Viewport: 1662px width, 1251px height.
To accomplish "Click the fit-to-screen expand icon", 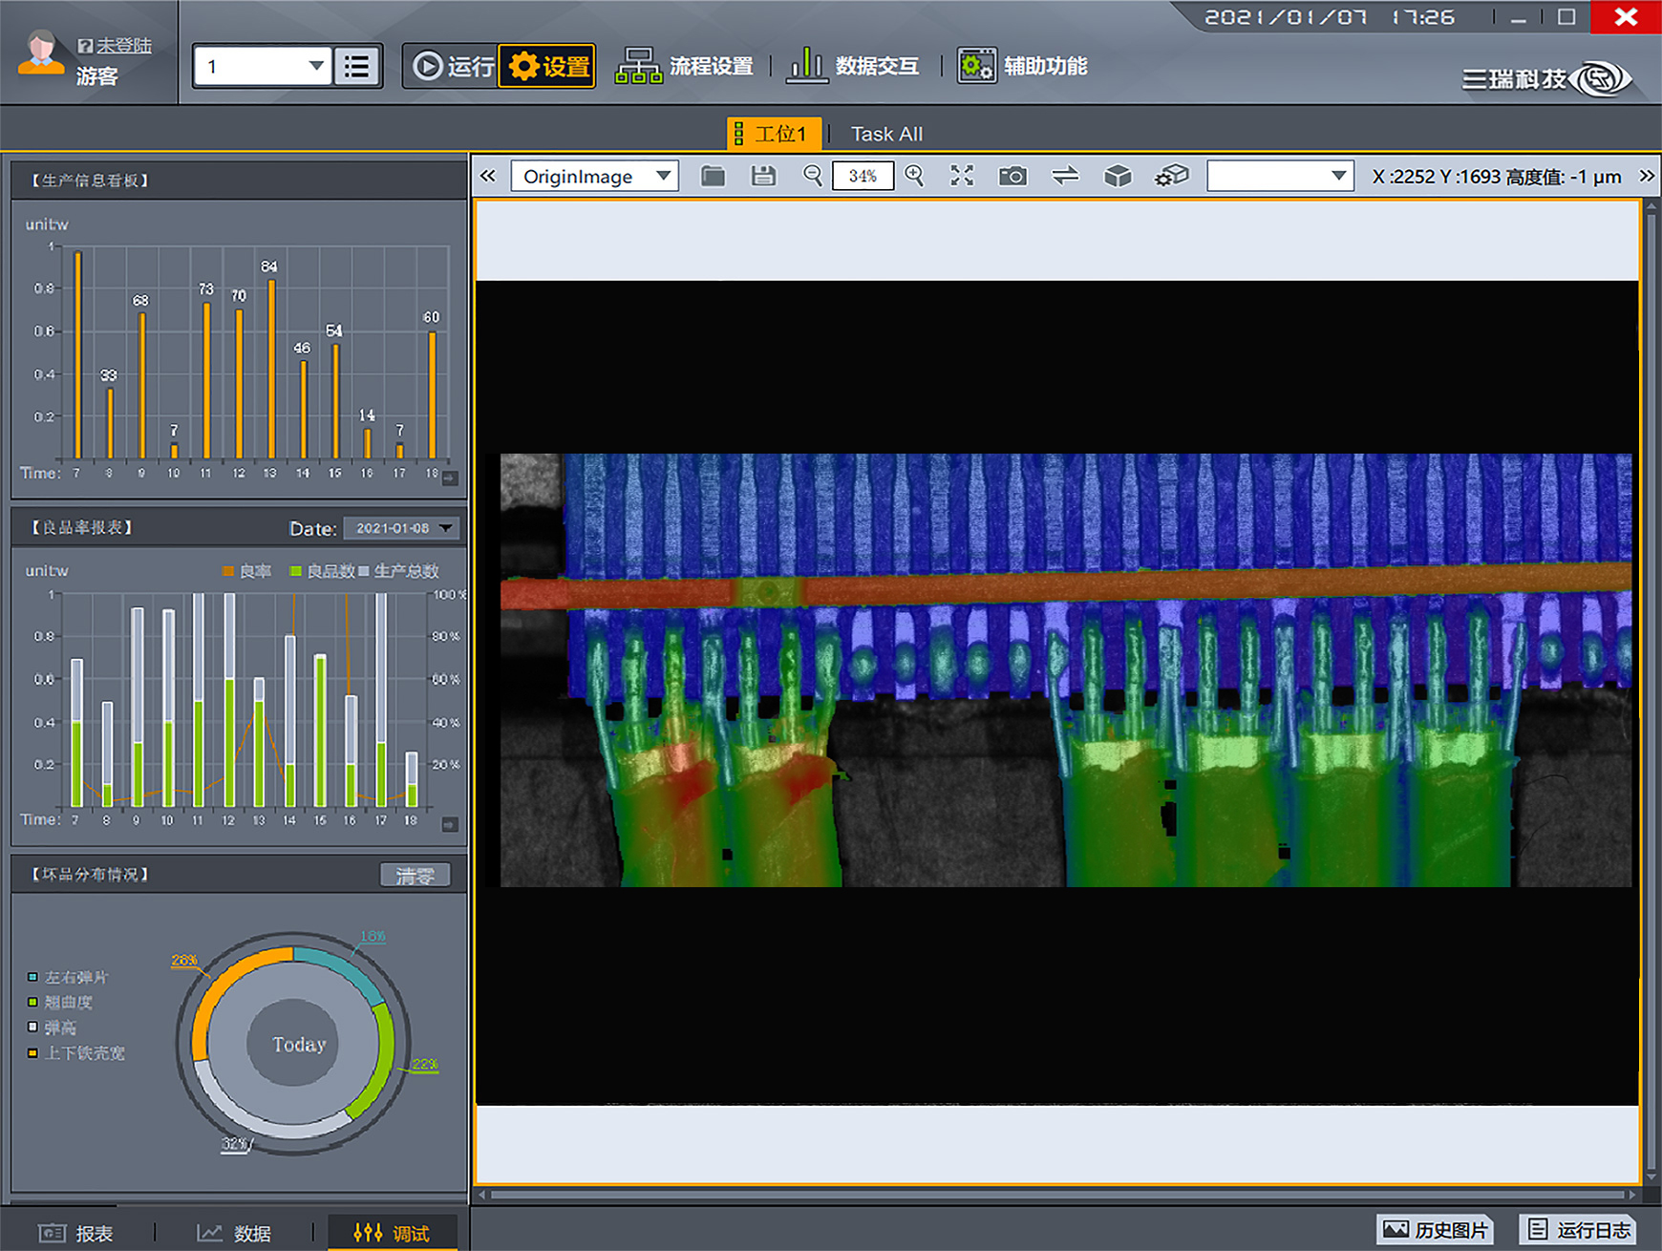I will (962, 176).
